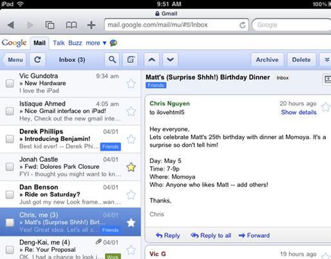Tap the URL address field

point(176,25)
